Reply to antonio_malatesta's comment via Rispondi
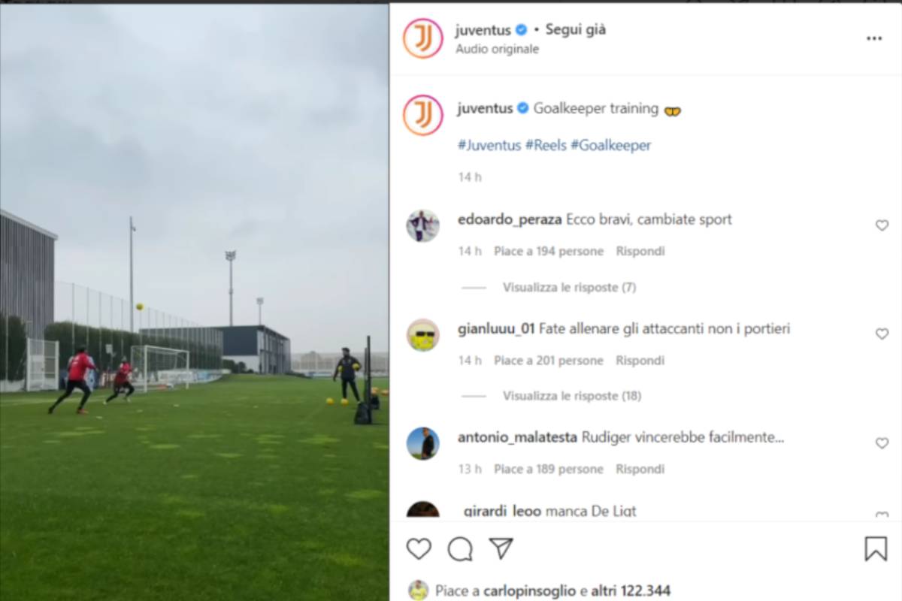902x601 pixels. tap(640, 469)
